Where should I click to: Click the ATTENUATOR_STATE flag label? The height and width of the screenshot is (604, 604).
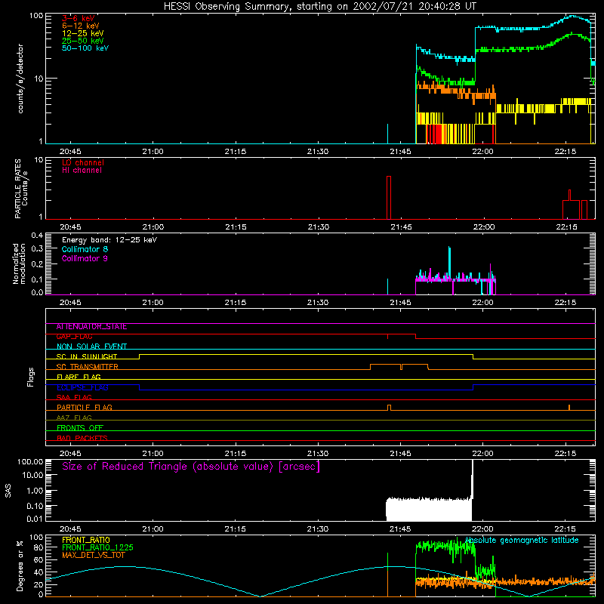91,327
